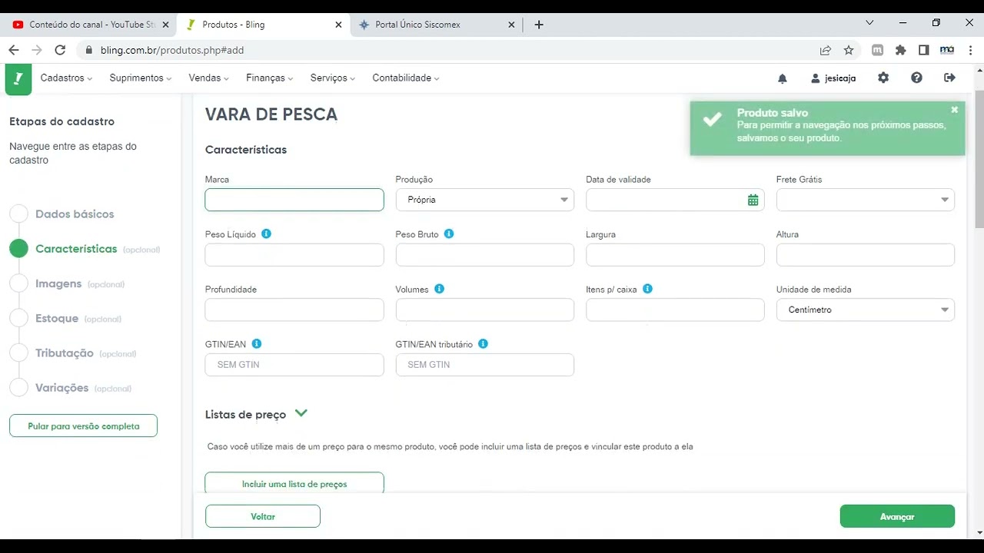Viewport: 984px width, 553px height.
Task: Click the Voltar button
Action: tap(263, 516)
